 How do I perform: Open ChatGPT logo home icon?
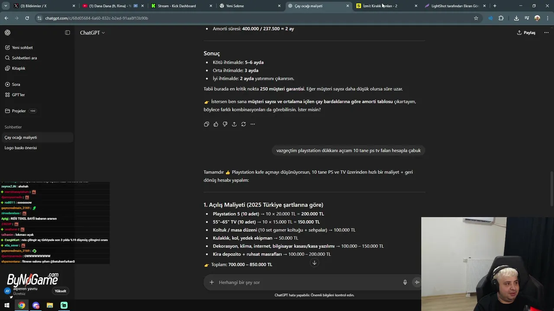tap(7, 33)
